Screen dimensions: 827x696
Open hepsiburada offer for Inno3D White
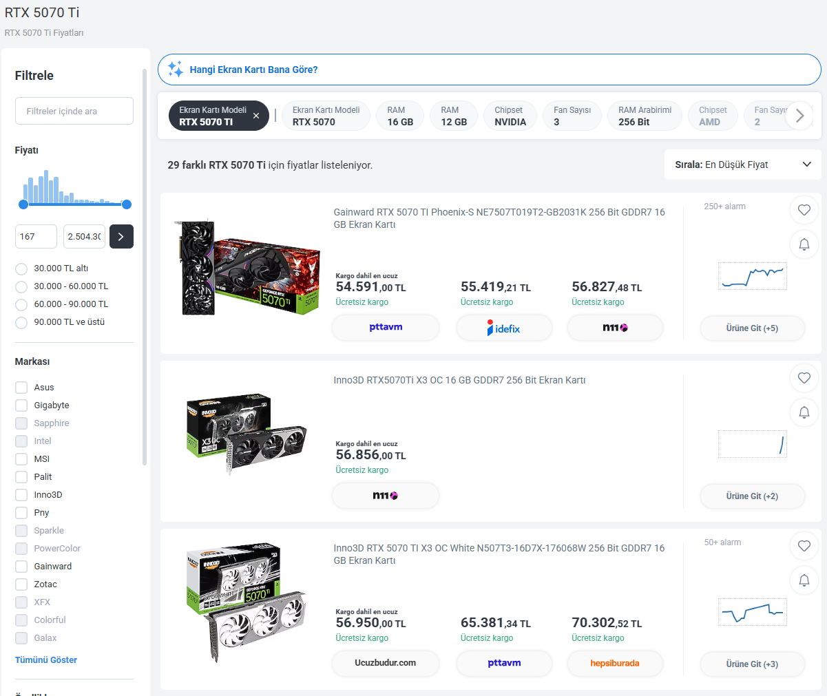615,664
